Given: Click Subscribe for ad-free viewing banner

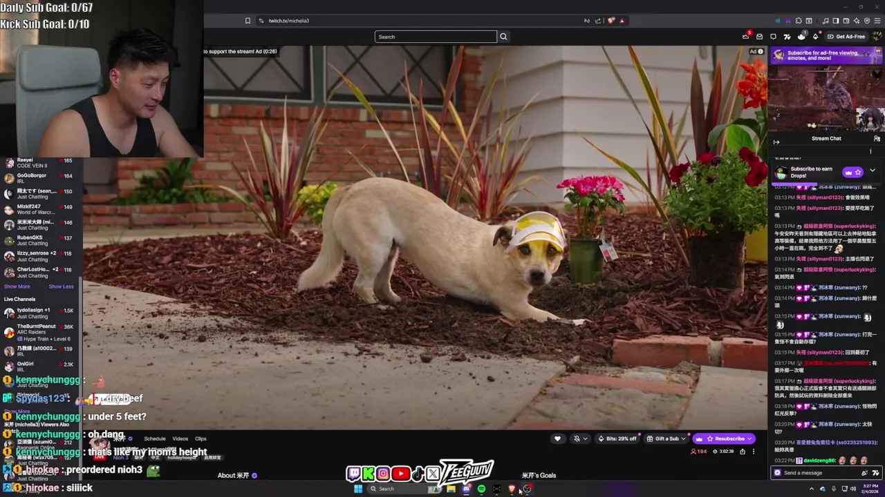Looking at the screenshot, I should coord(827,55).
